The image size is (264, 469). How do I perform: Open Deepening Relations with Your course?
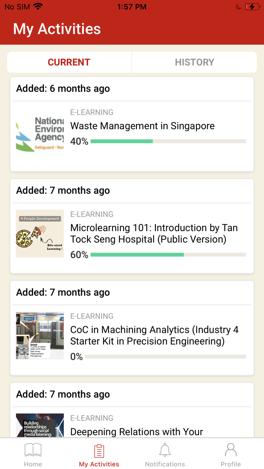pos(137,432)
